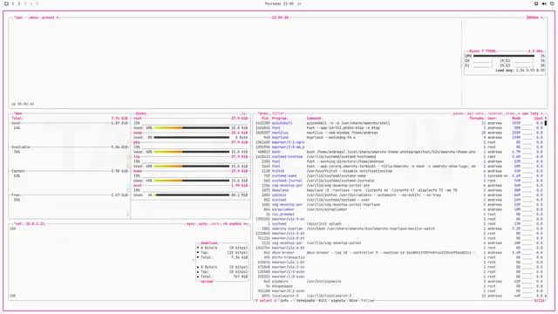Kill the selected process
The height and width of the screenshot is (314, 558).
pos(323,300)
